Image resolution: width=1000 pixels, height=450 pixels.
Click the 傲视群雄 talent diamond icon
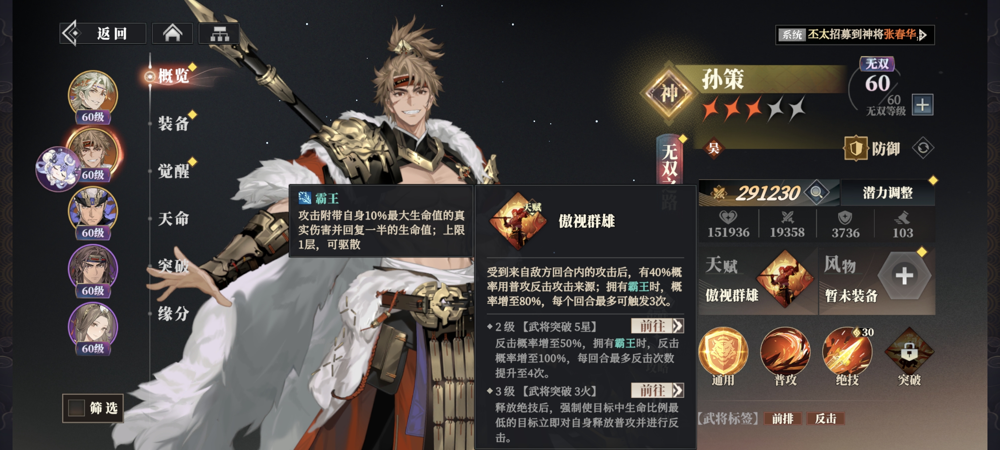tap(785, 279)
